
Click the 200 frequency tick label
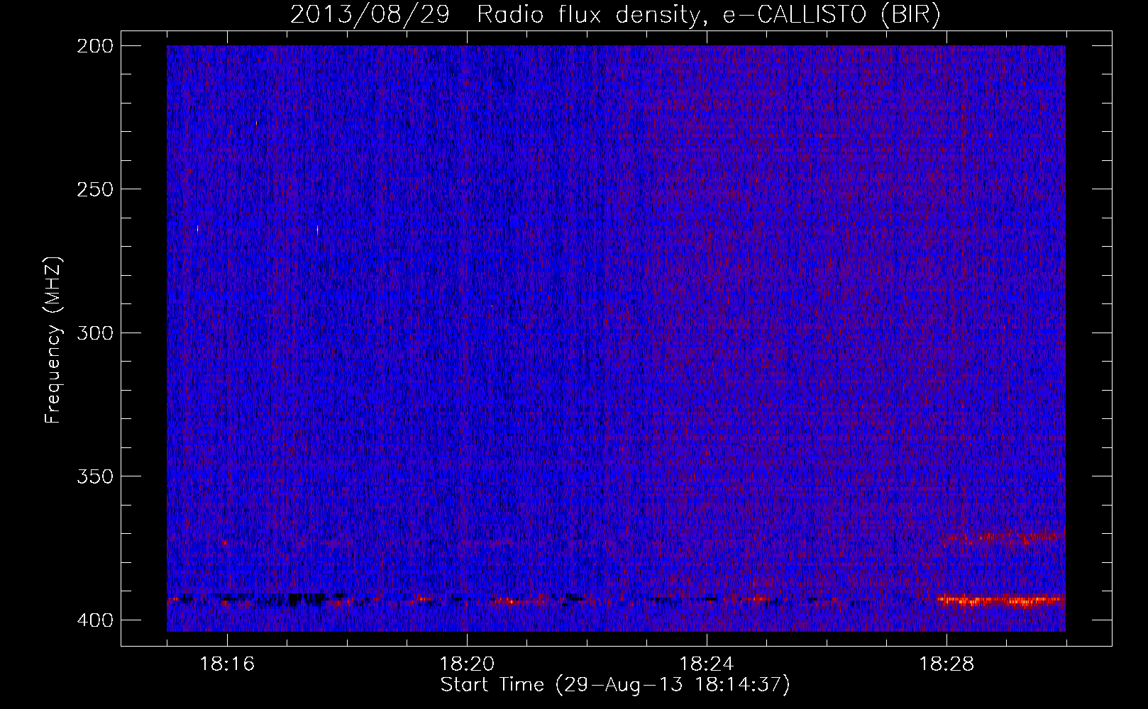coord(94,46)
